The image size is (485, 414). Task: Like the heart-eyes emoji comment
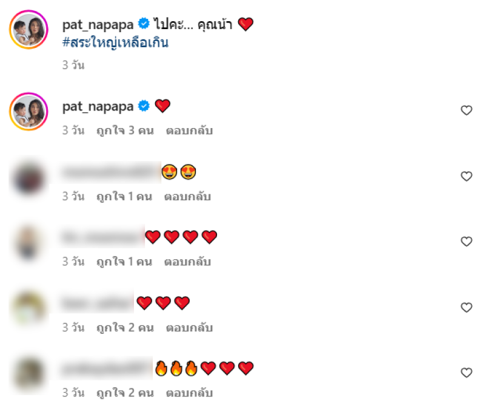tap(466, 176)
